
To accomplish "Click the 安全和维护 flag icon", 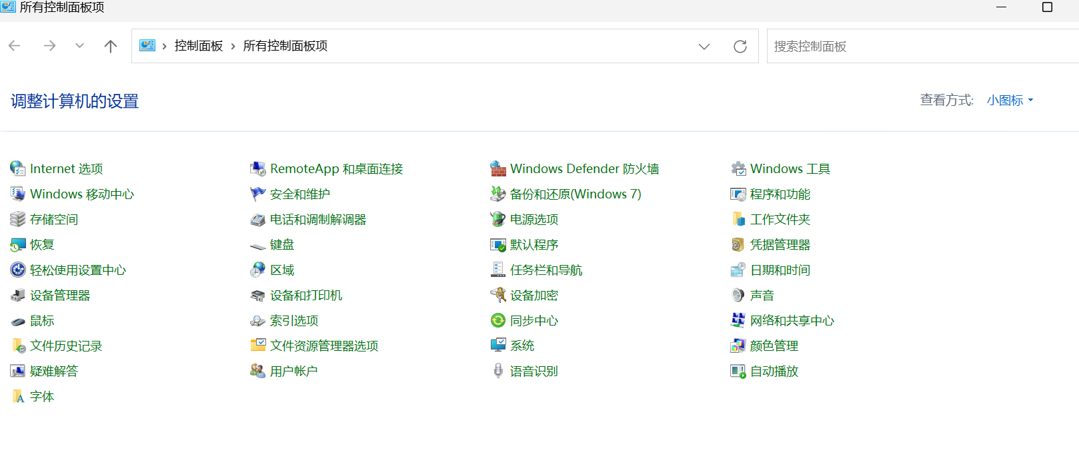I will (x=258, y=194).
